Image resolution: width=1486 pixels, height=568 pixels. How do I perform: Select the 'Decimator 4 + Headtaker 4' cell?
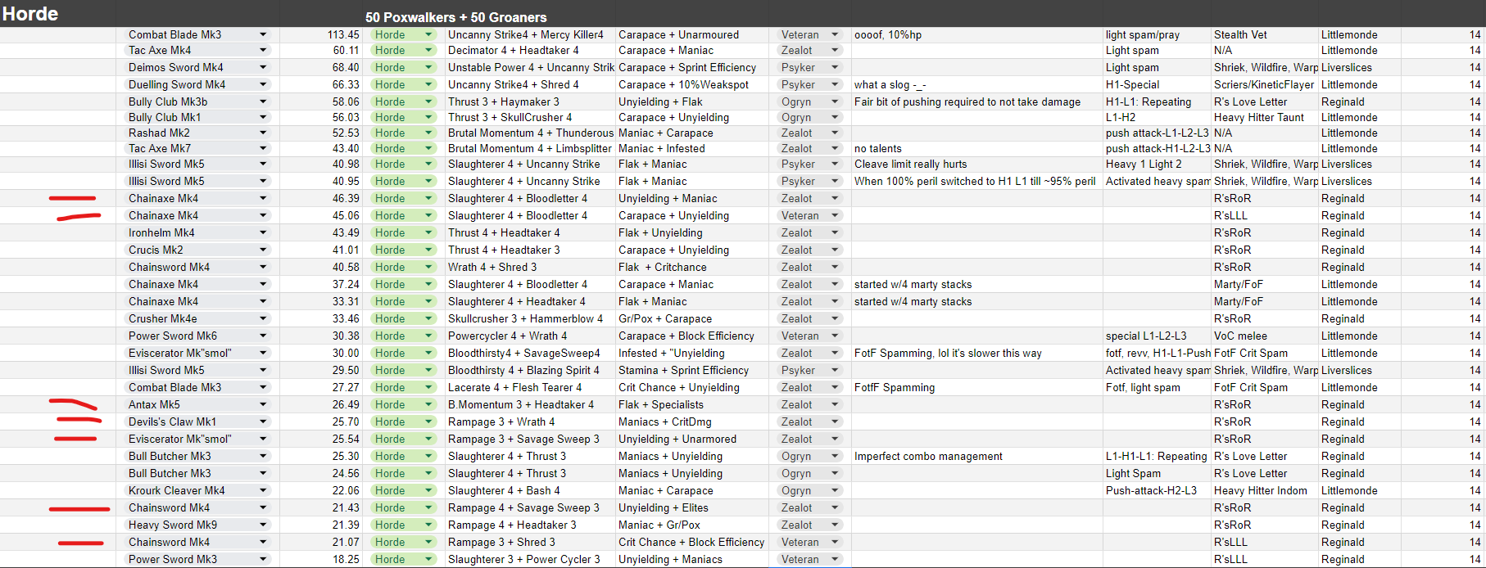click(530, 51)
